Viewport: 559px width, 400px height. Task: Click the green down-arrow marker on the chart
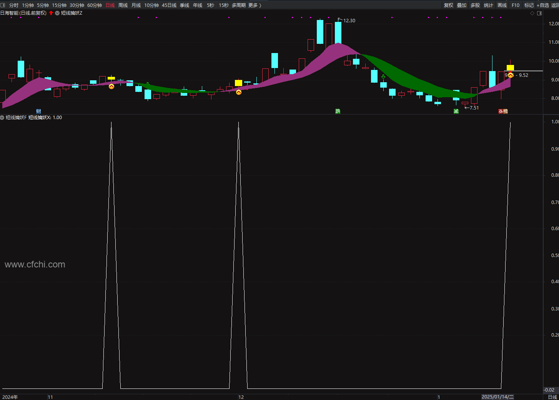point(383,77)
